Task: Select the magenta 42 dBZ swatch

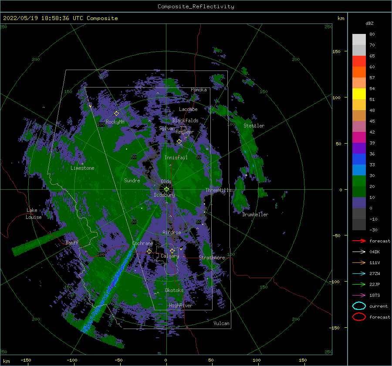Action: [x=359, y=137]
